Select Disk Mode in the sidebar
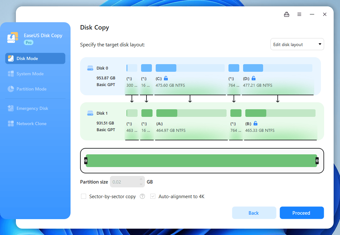The image size is (340, 235). 35,58
